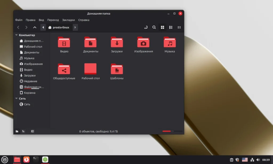The image size is (273, 164).
Task: Select Изображения in the sidebar
Action: 31,64
